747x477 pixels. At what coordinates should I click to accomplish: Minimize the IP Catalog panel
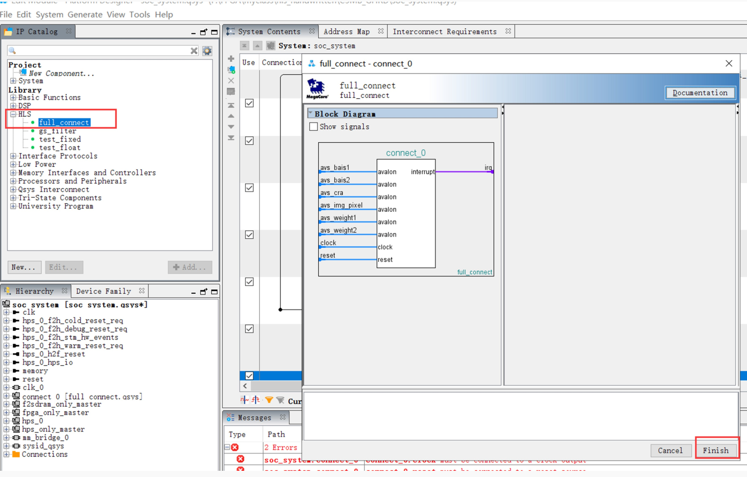pyautogui.click(x=194, y=33)
